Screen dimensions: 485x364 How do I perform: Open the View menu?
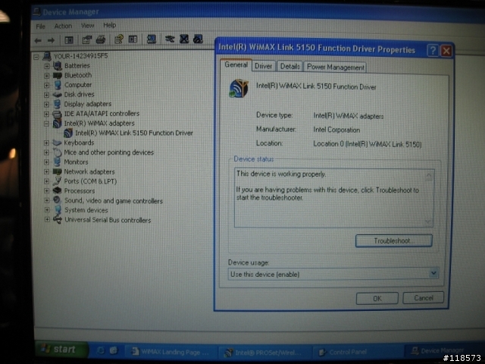[88, 25]
